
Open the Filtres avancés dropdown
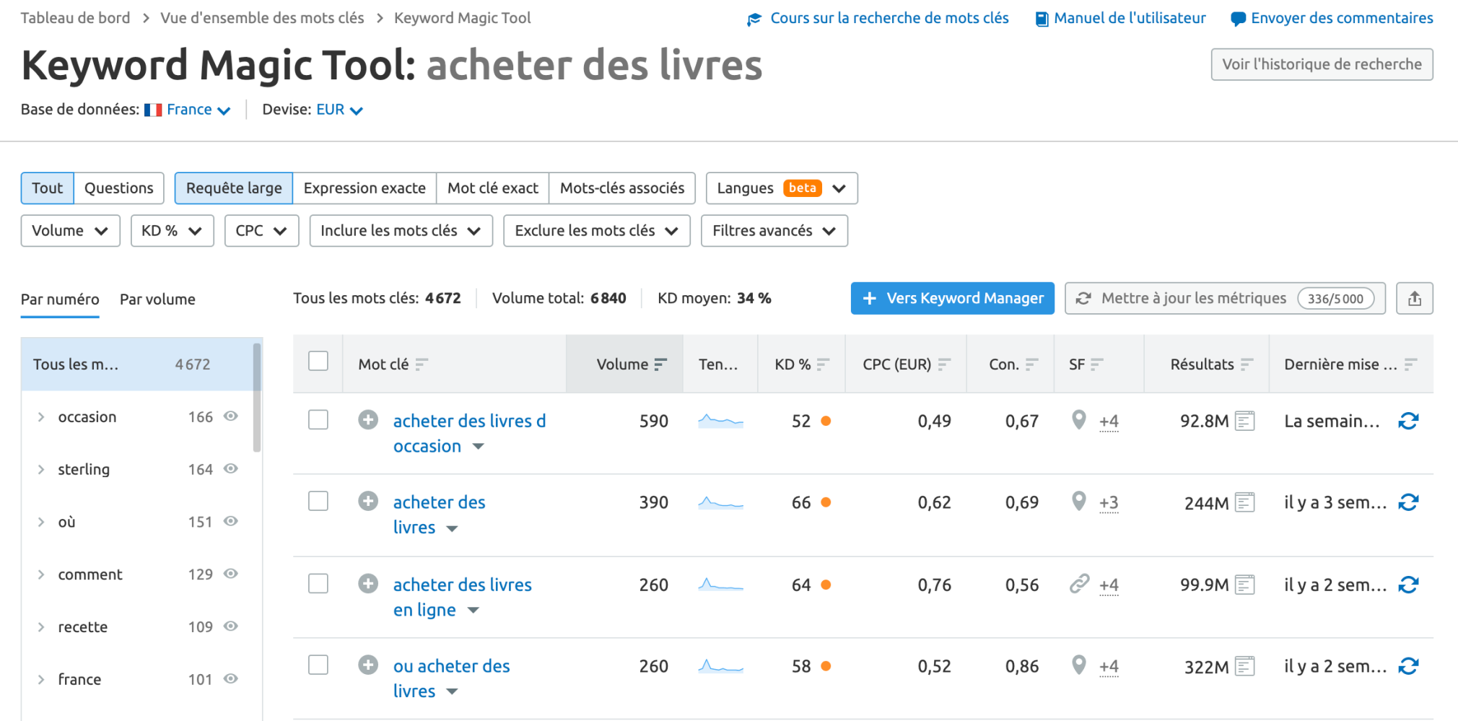coord(774,231)
